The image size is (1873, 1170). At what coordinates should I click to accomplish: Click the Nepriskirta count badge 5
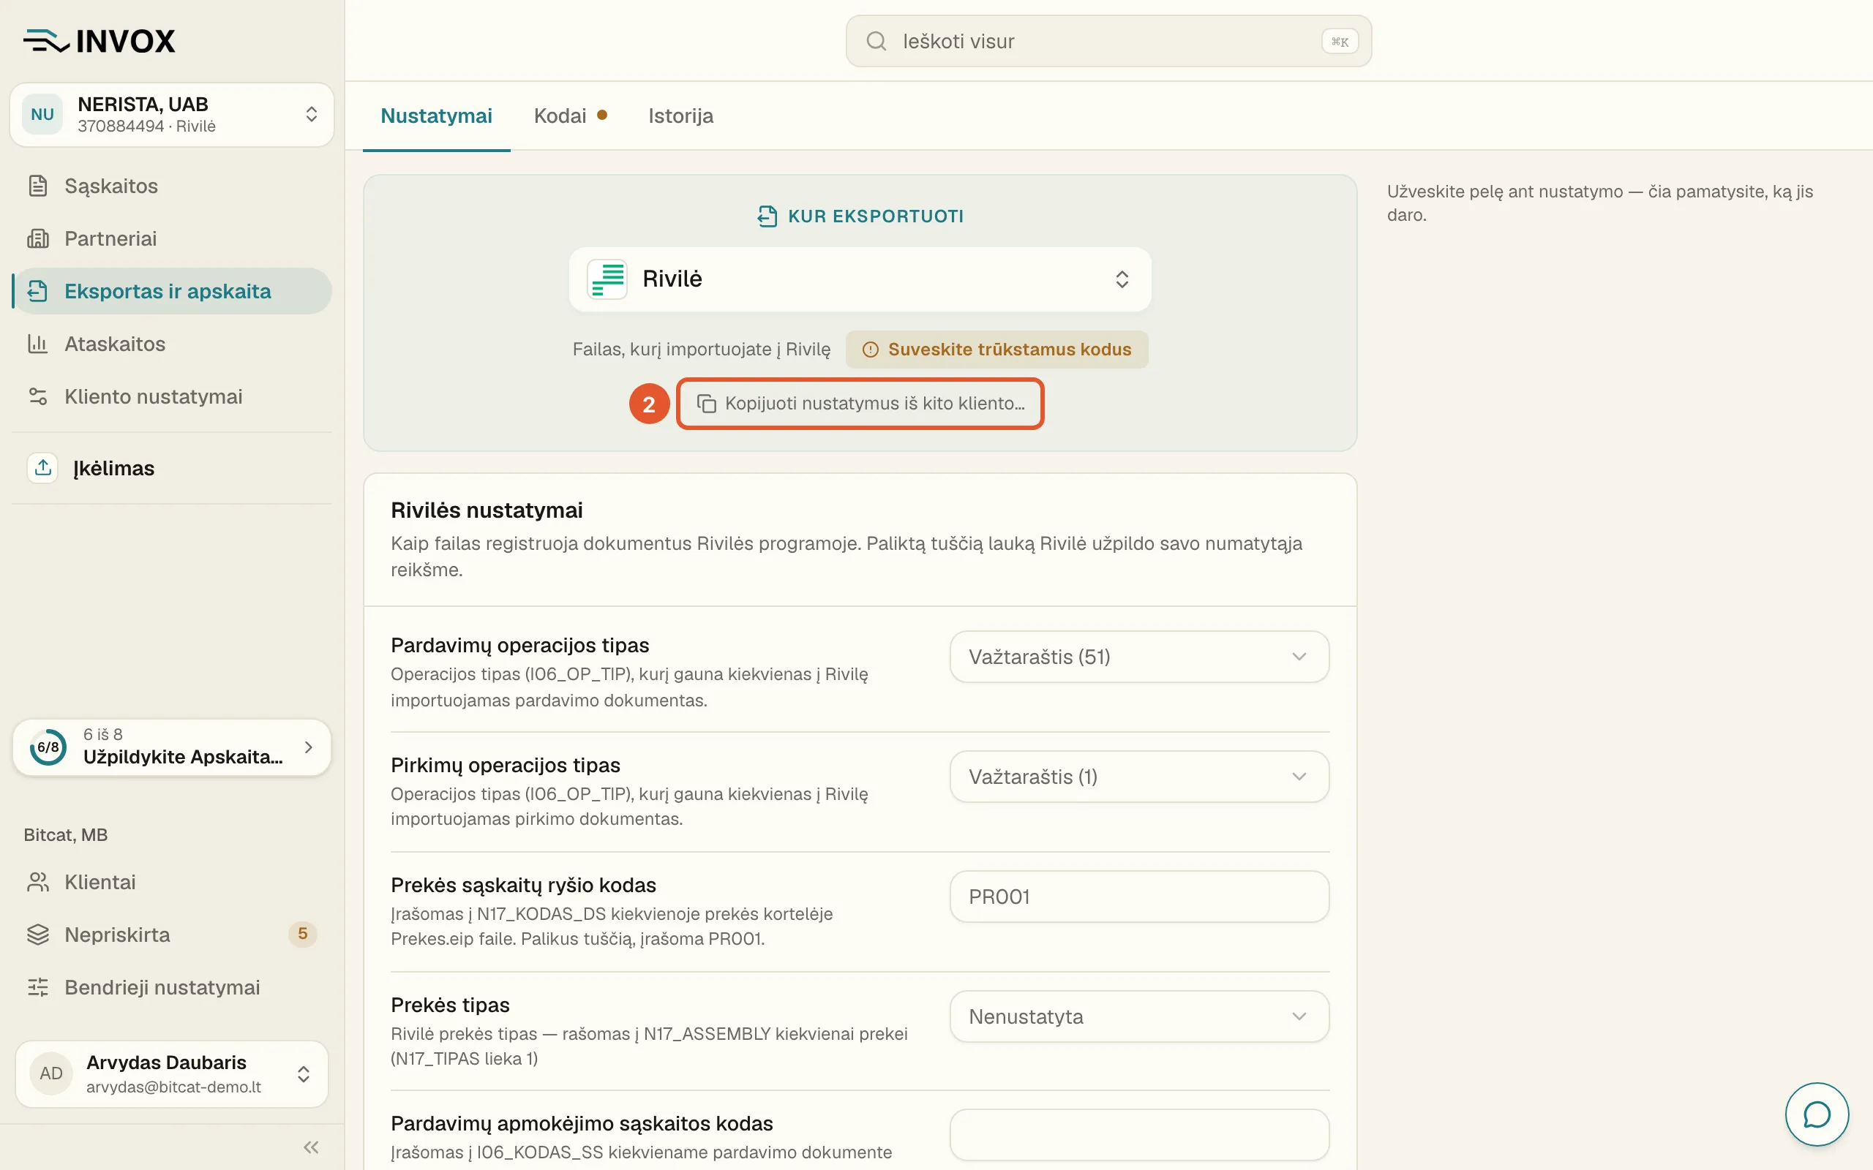pos(303,935)
